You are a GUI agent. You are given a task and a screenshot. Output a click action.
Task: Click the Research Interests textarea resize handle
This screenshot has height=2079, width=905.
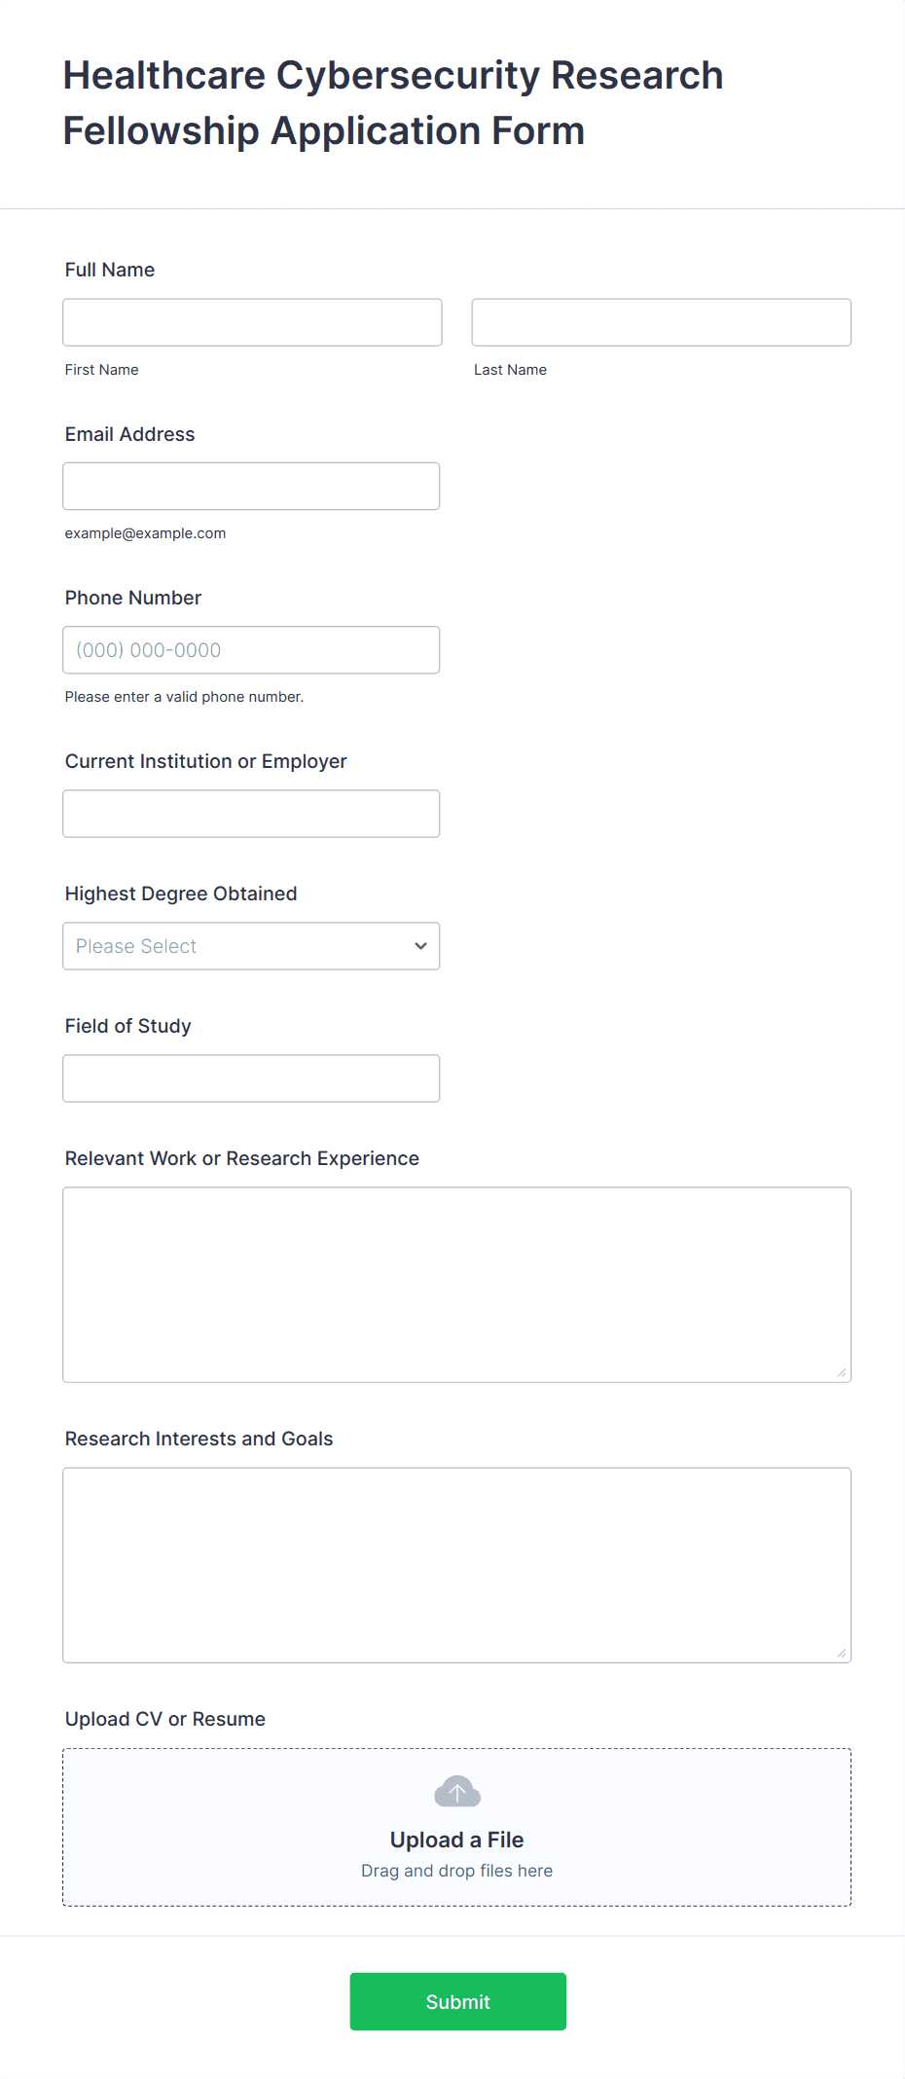(x=842, y=1653)
